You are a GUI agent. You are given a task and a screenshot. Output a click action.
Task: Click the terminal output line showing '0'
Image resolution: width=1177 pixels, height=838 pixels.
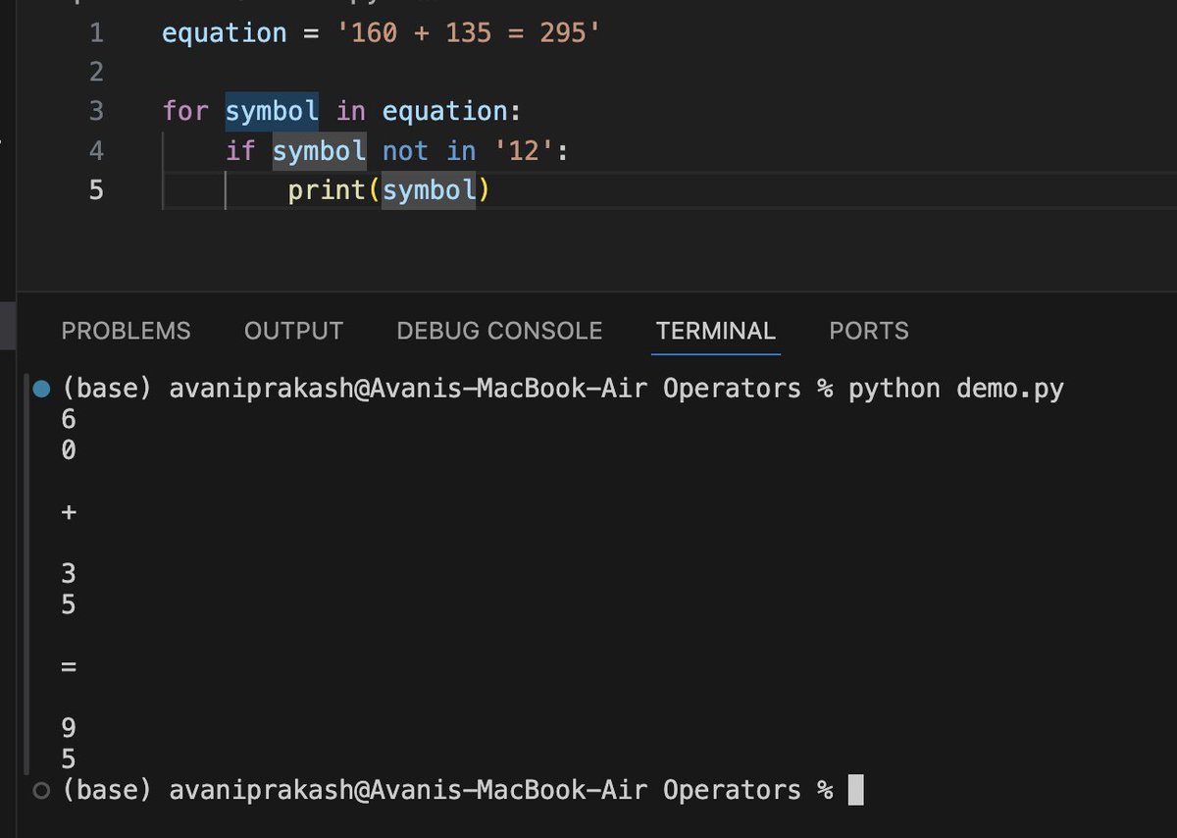(x=68, y=450)
